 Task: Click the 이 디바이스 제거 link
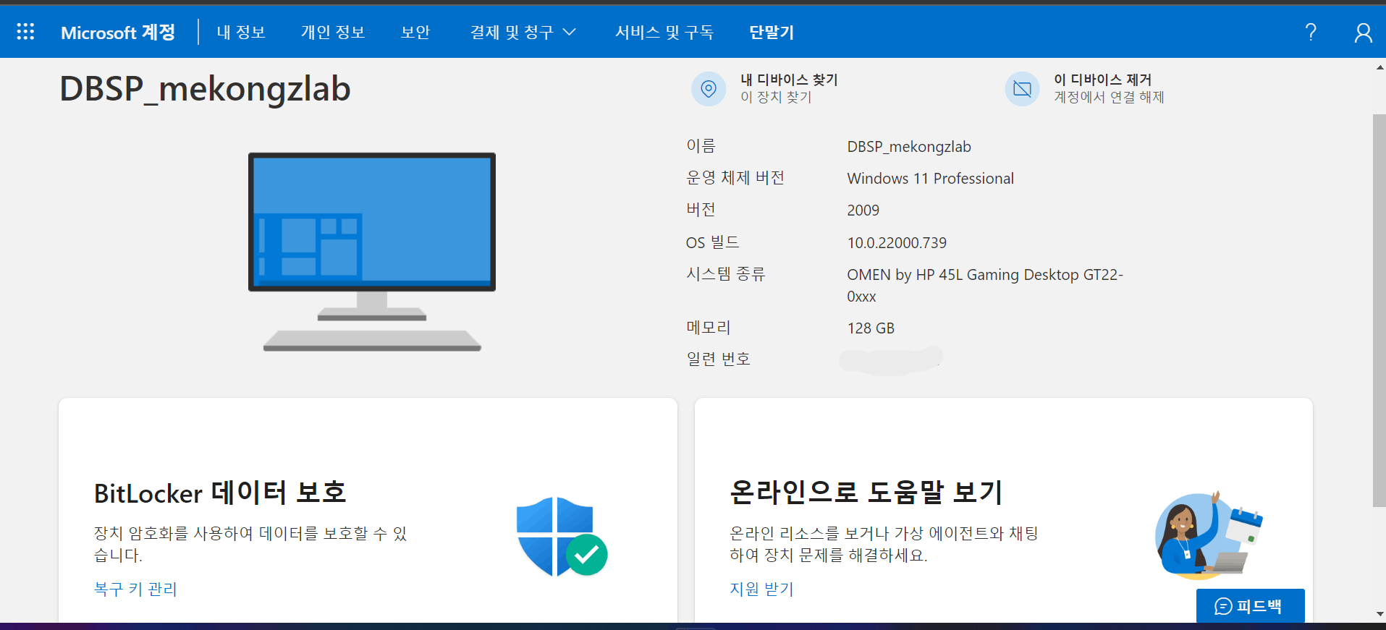click(1102, 80)
